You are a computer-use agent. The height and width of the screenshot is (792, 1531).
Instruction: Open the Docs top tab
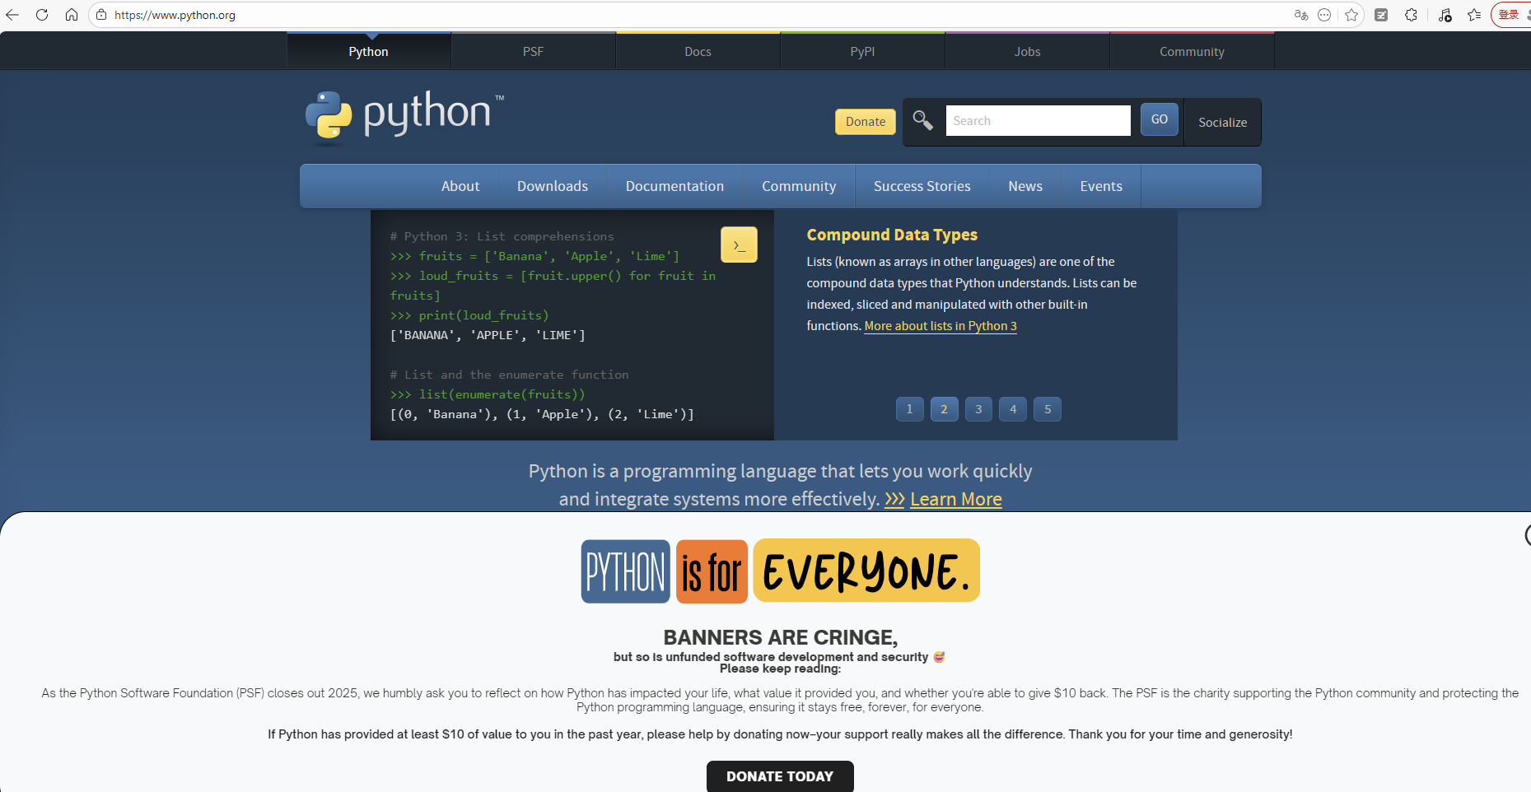(698, 51)
